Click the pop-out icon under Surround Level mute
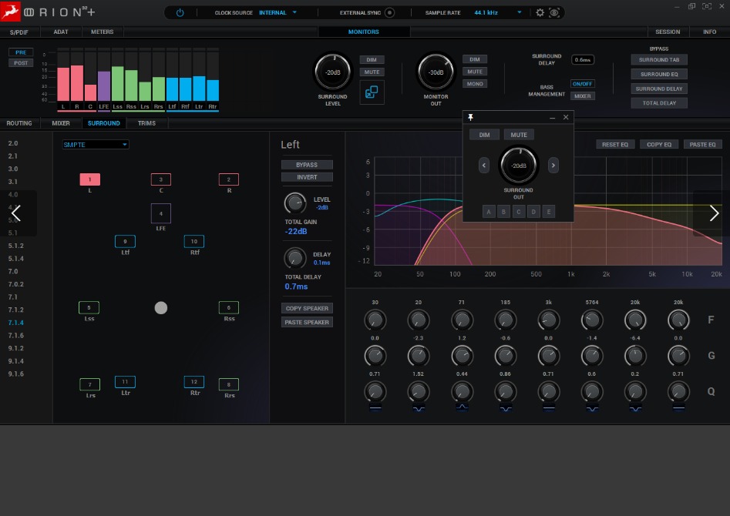Viewport: 730px width, 516px height. 372,92
